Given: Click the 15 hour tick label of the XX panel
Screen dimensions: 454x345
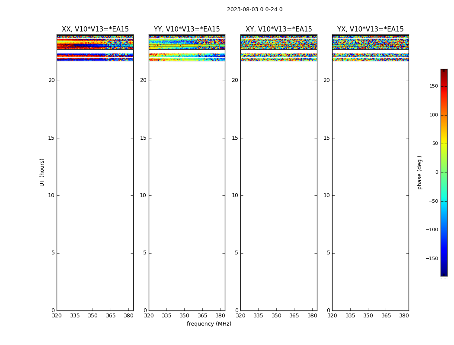Looking at the screenshot, I should (x=51, y=138).
